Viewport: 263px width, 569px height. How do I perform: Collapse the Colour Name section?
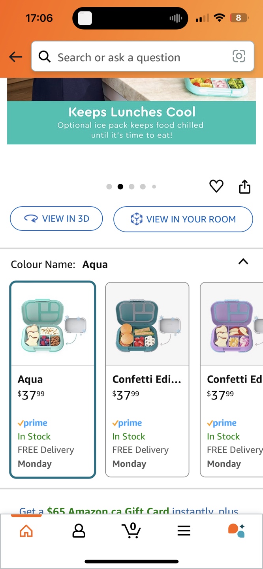coord(243,262)
